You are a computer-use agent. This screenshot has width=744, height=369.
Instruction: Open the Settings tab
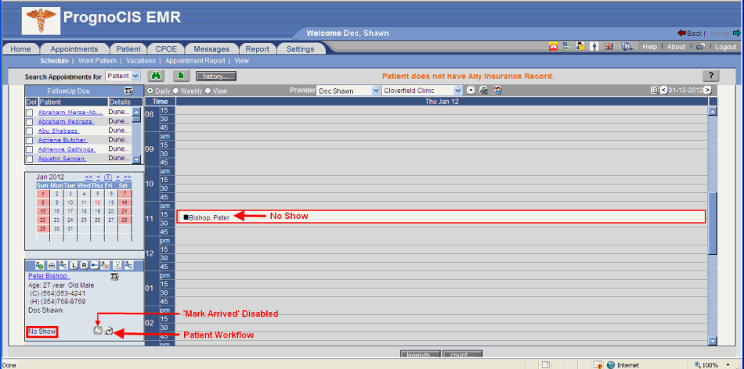pyautogui.click(x=301, y=48)
